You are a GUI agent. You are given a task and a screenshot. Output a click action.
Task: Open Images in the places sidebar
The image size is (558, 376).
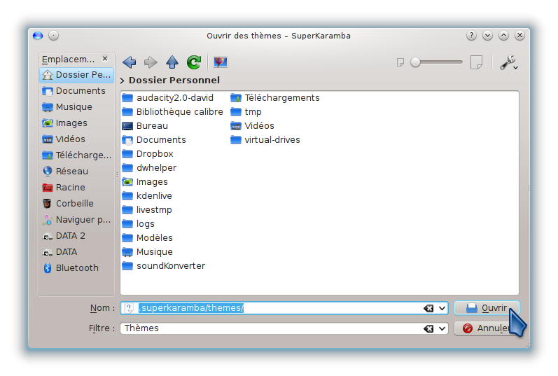76,123
